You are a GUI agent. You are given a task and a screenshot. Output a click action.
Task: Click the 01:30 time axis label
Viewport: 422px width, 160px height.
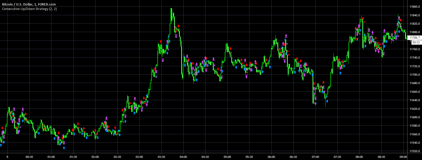(73, 157)
